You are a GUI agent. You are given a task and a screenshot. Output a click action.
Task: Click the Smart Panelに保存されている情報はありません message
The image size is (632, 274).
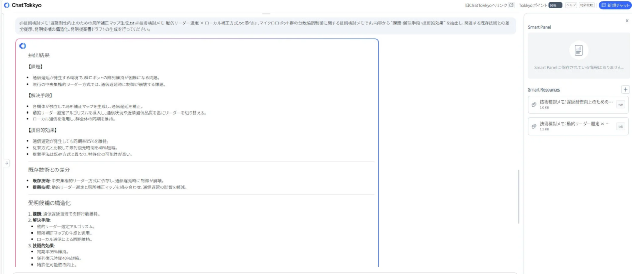578,68
